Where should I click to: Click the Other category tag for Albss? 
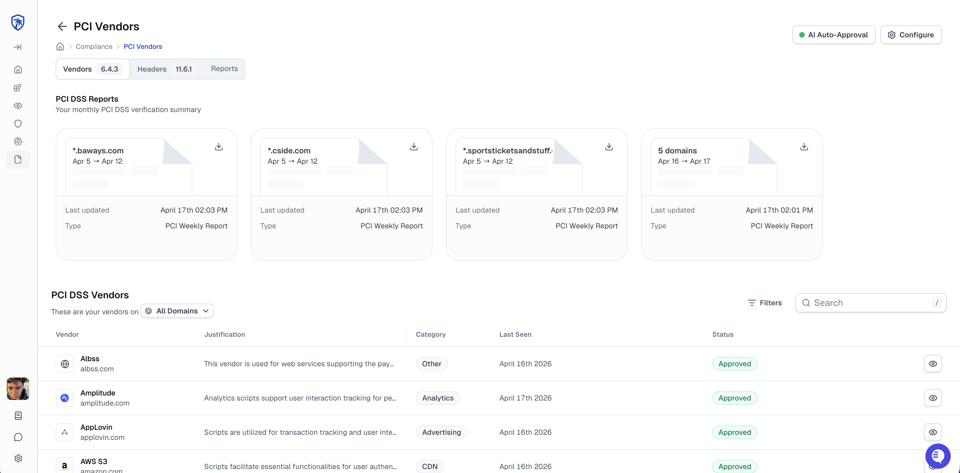tap(432, 364)
